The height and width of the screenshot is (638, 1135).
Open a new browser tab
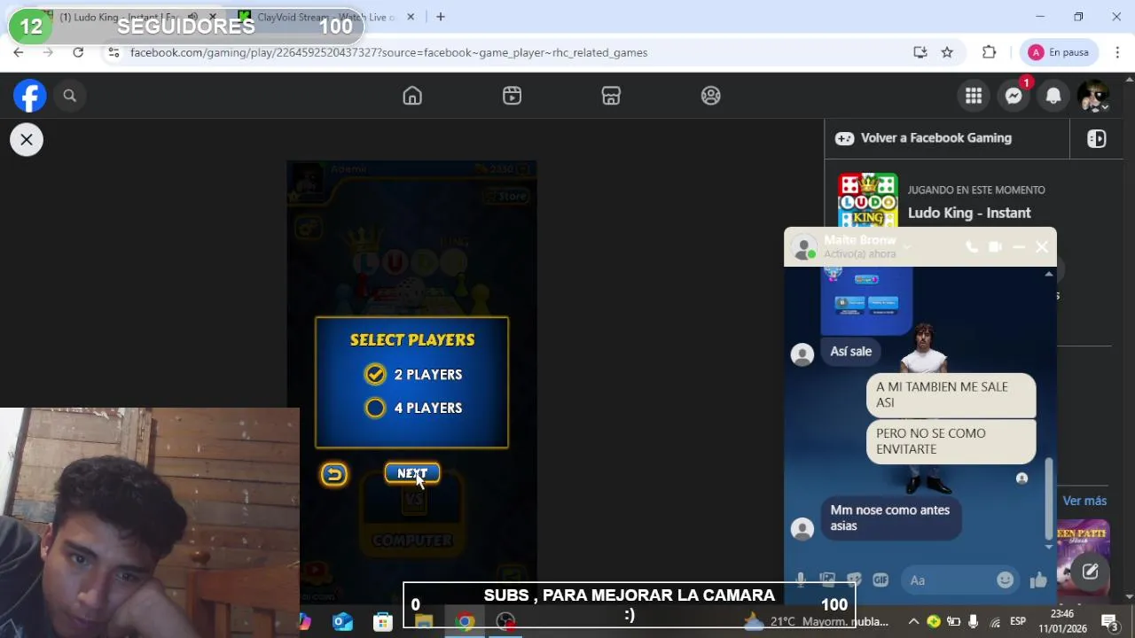(441, 17)
